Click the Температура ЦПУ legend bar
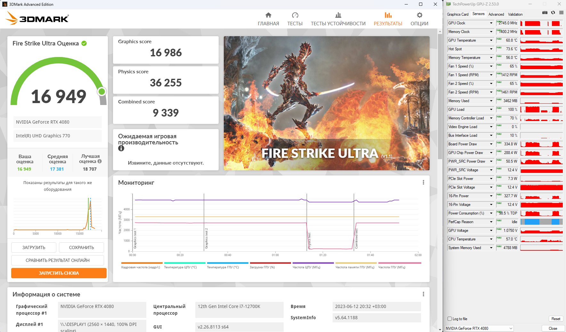Image resolution: width=566 pixels, height=332 pixels. tap(185, 263)
